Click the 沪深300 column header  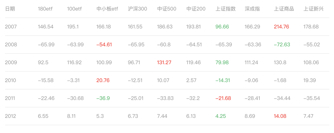137,9
